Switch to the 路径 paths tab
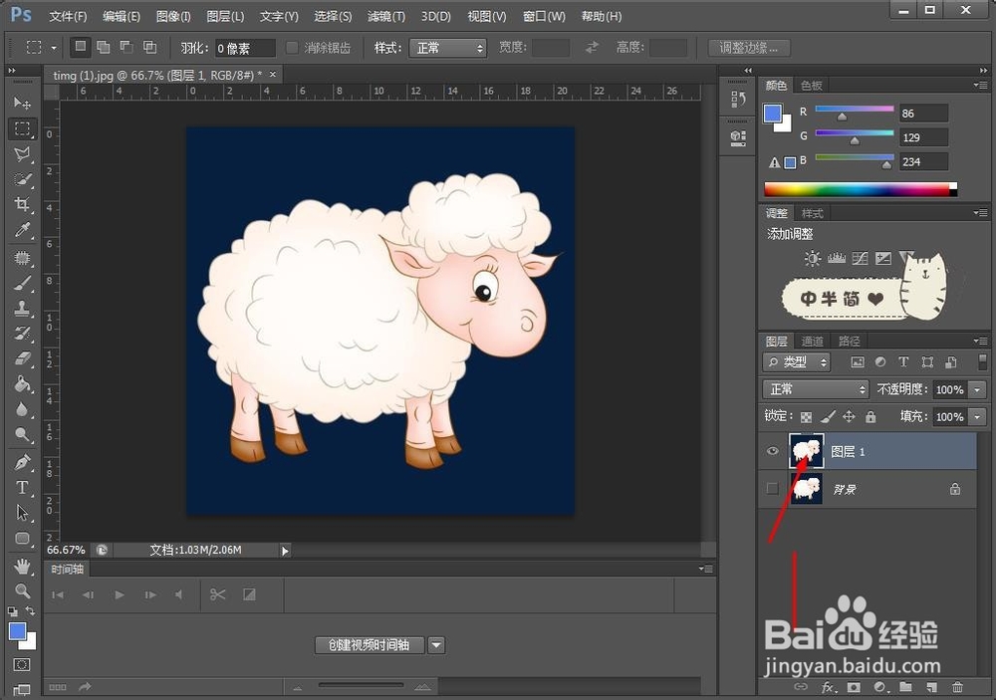 click(x=849, y=342)
